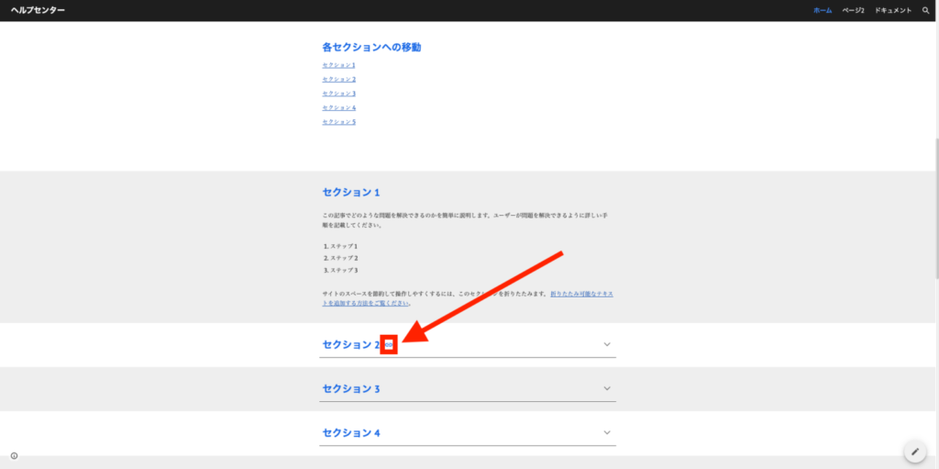Follow the セクション3 link in the contents list
939x469 pixels.
[x=338, y=94]
